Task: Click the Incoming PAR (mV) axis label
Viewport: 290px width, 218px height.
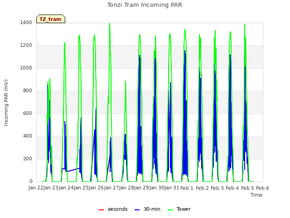Action: click(6, 103)
